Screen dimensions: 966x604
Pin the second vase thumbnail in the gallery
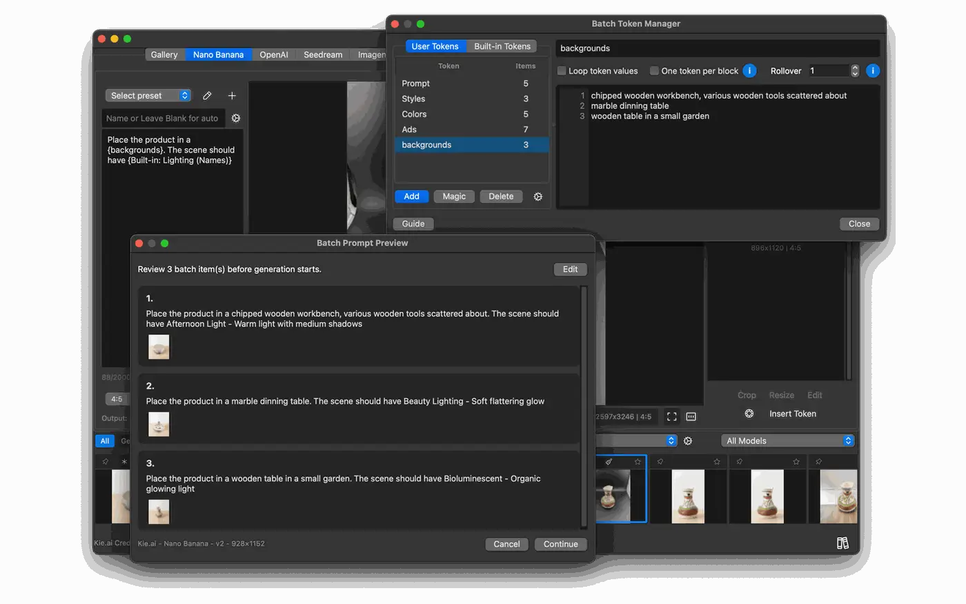pos(660,462)
